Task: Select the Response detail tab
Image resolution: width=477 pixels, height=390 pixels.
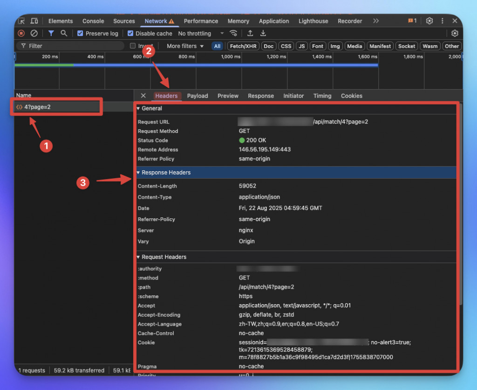Action: point(261,96)
